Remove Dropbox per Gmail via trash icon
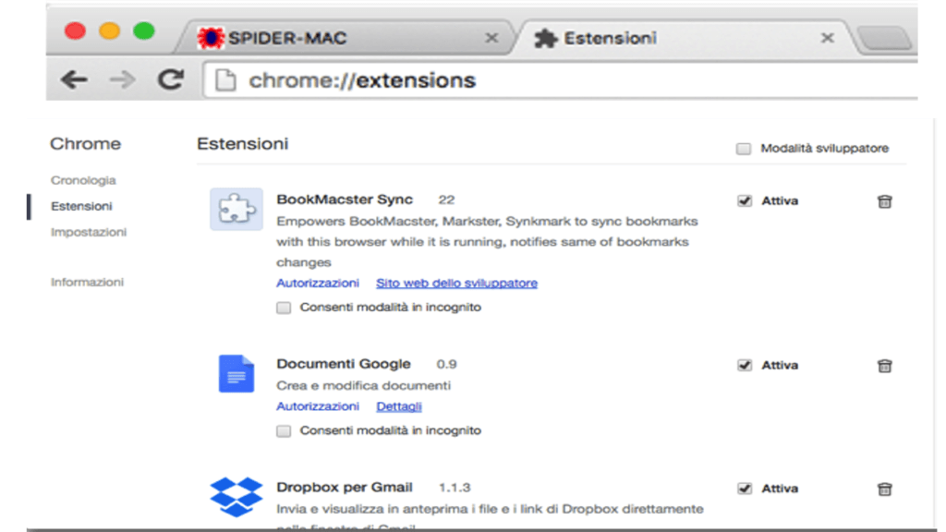Image resolution: width=946 pixels, height=532 pixels. [x=884, y=489]
